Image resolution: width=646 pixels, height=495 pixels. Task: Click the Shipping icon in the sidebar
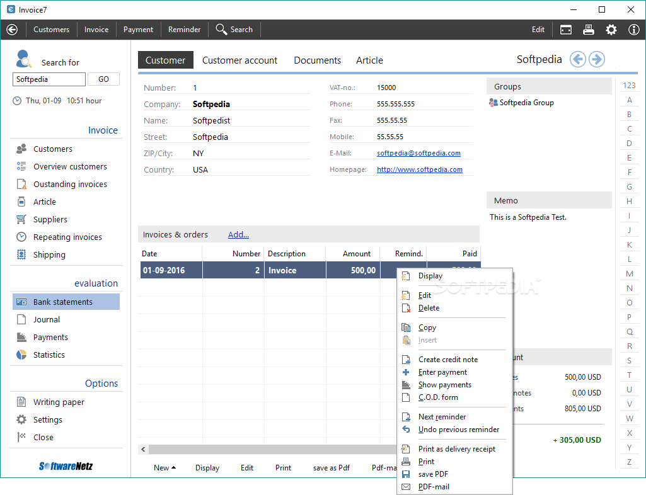coord(21,254)
